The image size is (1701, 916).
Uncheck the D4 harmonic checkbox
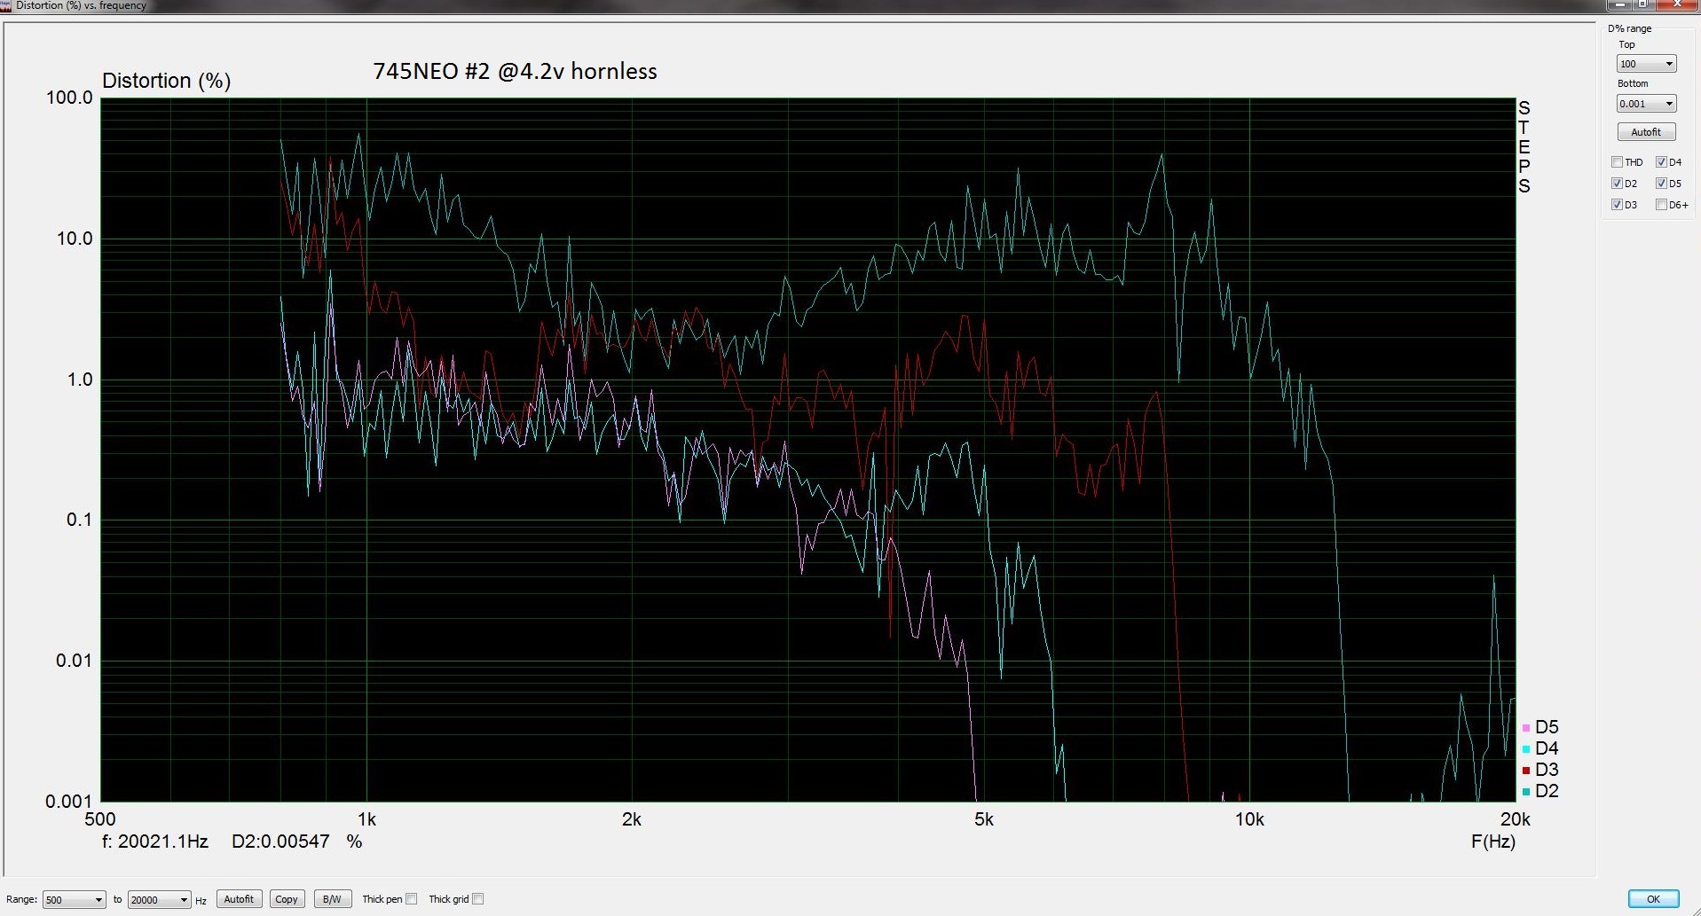click(1661, 162)
